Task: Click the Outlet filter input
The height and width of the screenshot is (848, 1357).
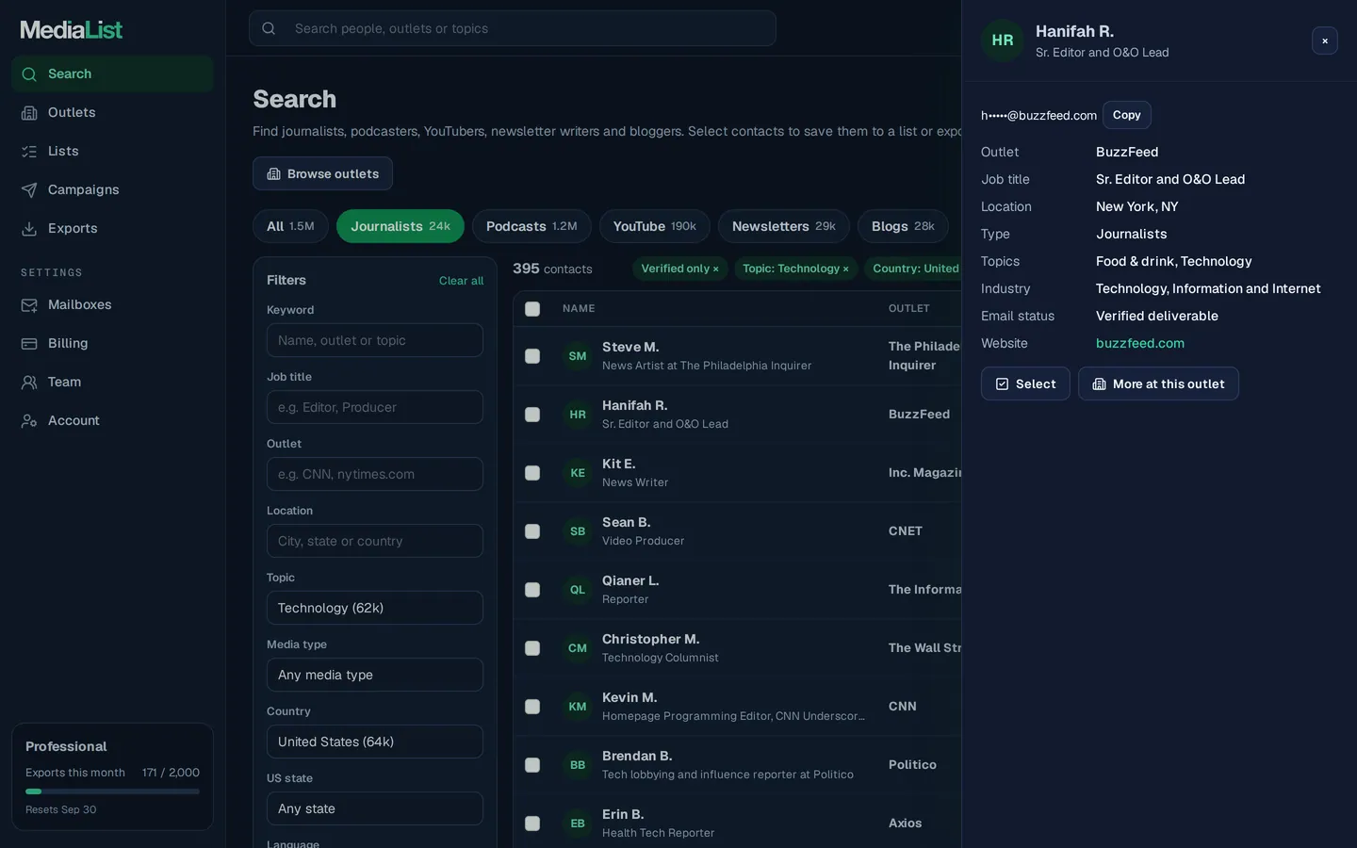Action: click(375, 474)
